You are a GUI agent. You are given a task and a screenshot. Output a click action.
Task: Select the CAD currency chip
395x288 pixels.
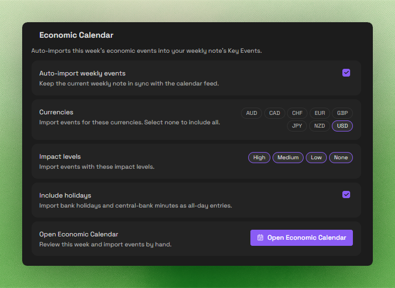tap(275, 113)
